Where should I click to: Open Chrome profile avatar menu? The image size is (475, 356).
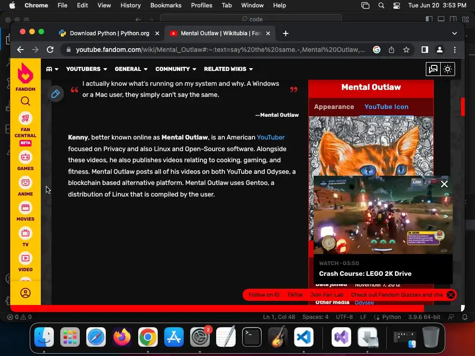(x=440, y=50)
